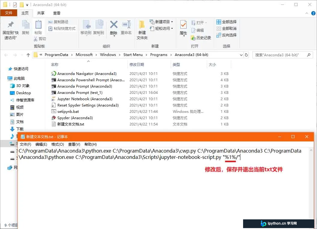Click the up-one-level arrow

(28, 55)
